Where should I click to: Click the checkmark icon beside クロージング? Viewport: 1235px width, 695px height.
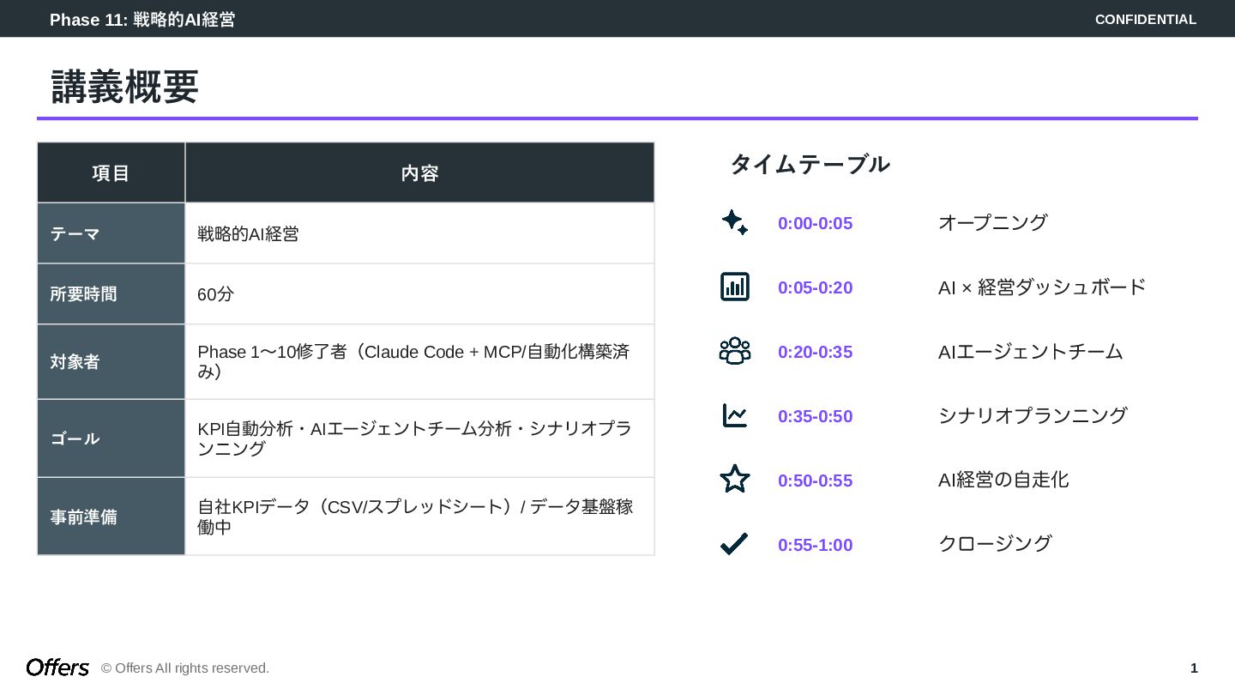[x=734, y=544]
